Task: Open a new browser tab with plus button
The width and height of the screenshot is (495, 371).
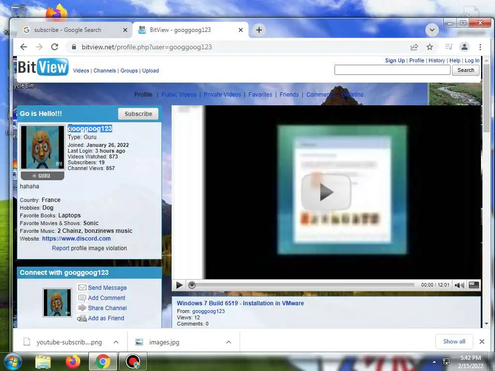Action: pos(259,30)
